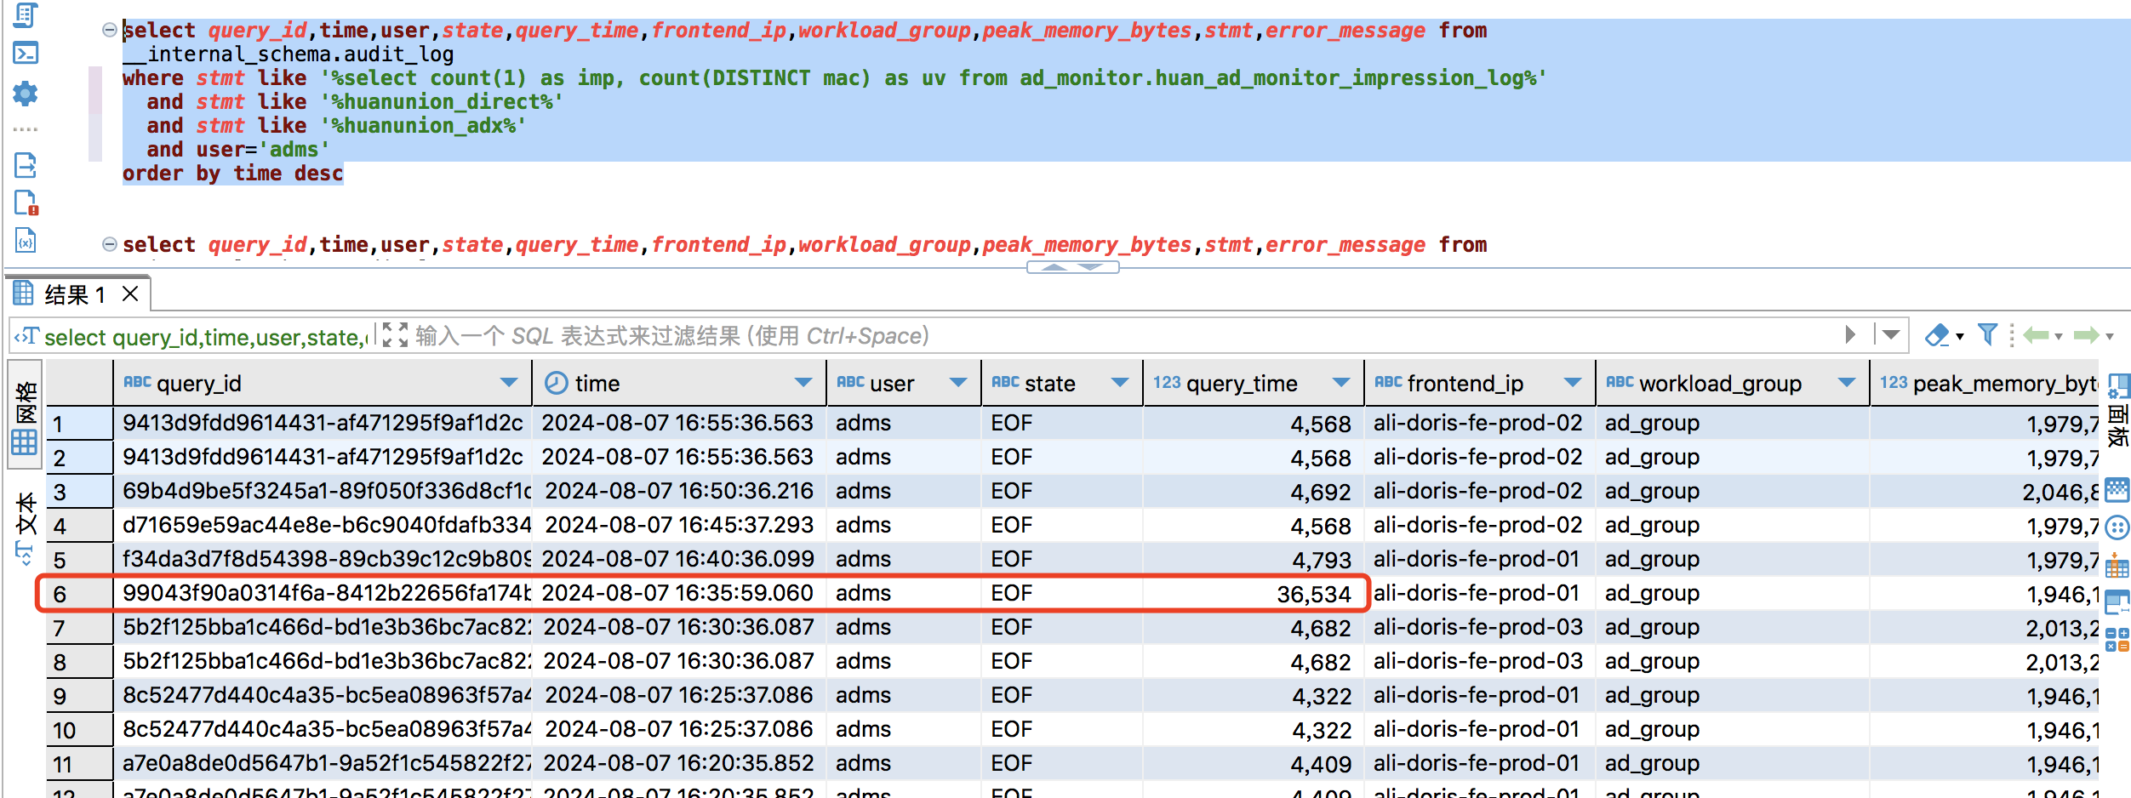Screen dimensions: 2131x798
Task: Close the 结果 1 results tab
Action: tap(130, 294)
